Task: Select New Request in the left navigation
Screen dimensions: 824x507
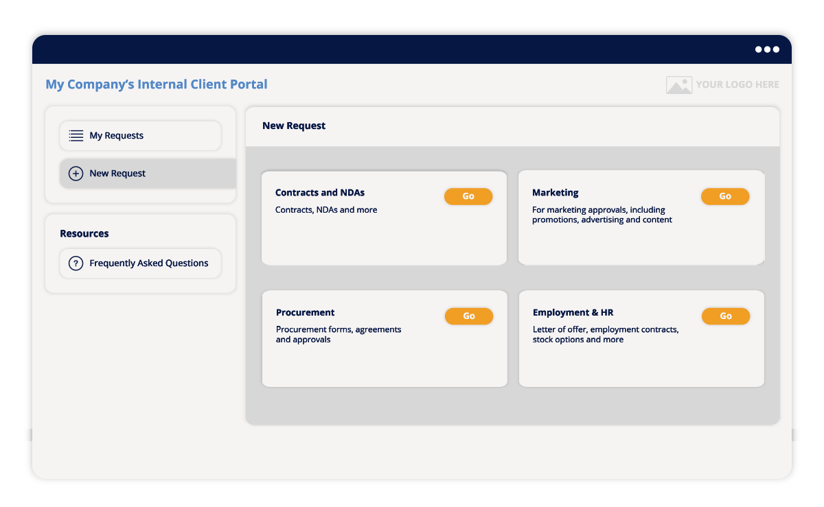Action: (117, 173)
